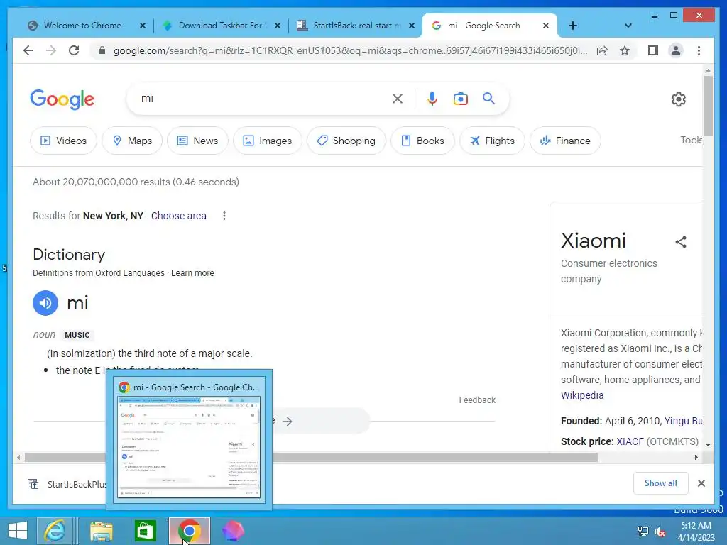Click Google logo to go home
This screenshot has height=545, width=727.
(62, 99)
